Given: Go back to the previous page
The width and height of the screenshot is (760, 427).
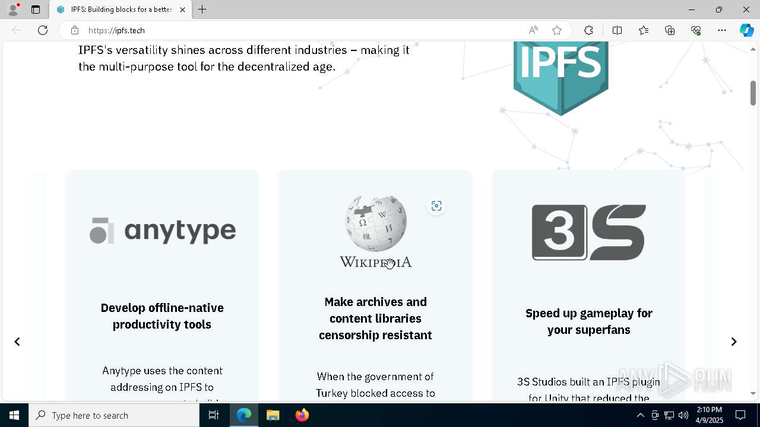Looking at the screenshot, I should pyautogui.click(x=17, y=30).
